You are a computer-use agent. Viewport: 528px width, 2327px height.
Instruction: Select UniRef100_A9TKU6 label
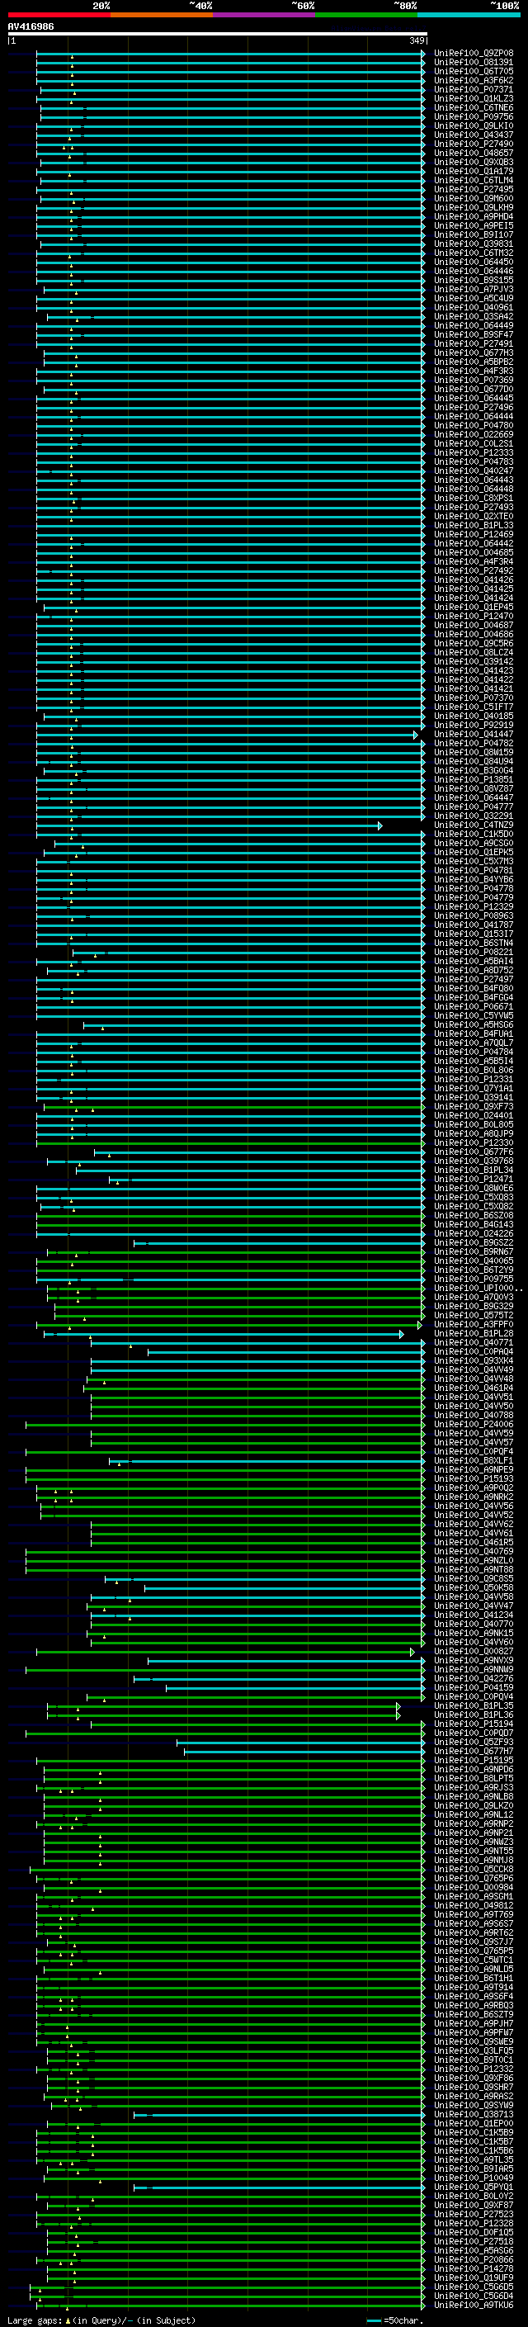point(474,2305)
